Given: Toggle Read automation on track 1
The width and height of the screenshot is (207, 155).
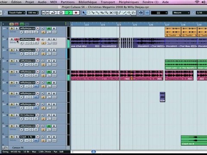Looking at the screenshot, I should 49,28.
